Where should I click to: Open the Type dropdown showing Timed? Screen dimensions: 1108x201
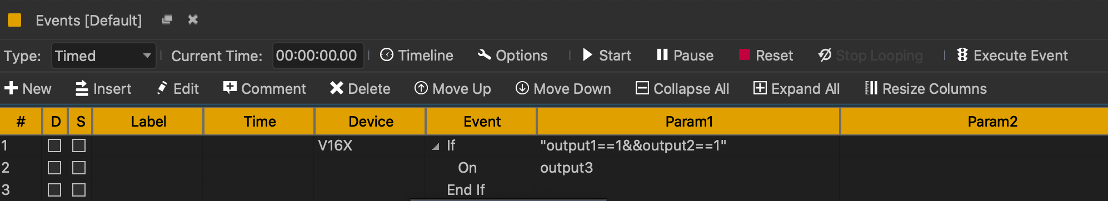coord(103,56)
